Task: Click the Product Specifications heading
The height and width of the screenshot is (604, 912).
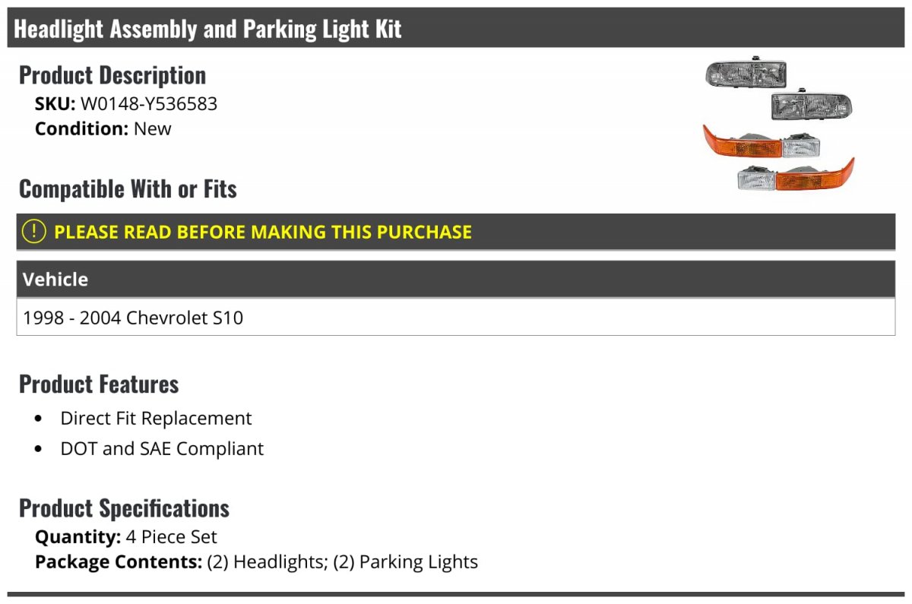Action: point(124,508)
